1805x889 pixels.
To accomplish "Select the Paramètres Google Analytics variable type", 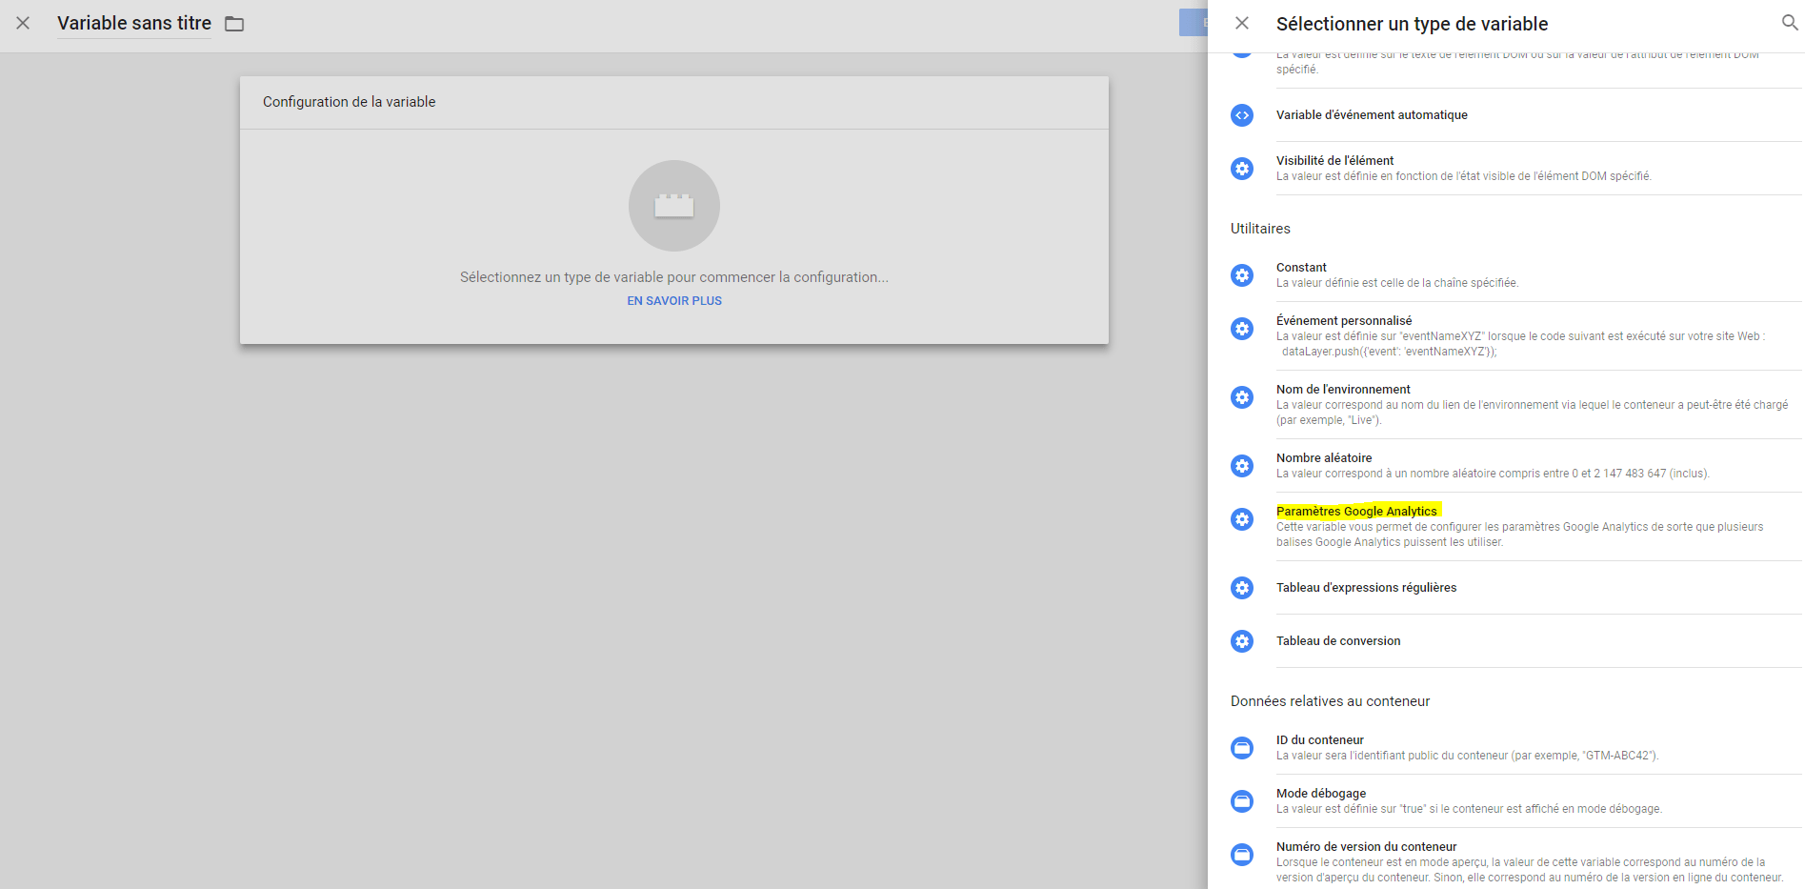I will click(1356, 511).
